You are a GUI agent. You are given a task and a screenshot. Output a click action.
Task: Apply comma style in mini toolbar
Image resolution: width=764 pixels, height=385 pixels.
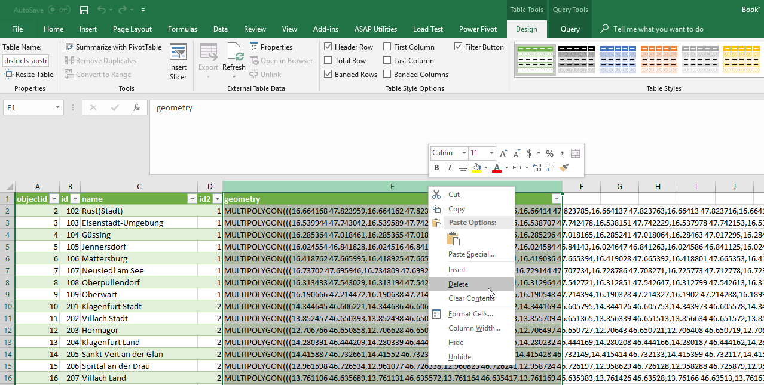[x=562, y=153]
